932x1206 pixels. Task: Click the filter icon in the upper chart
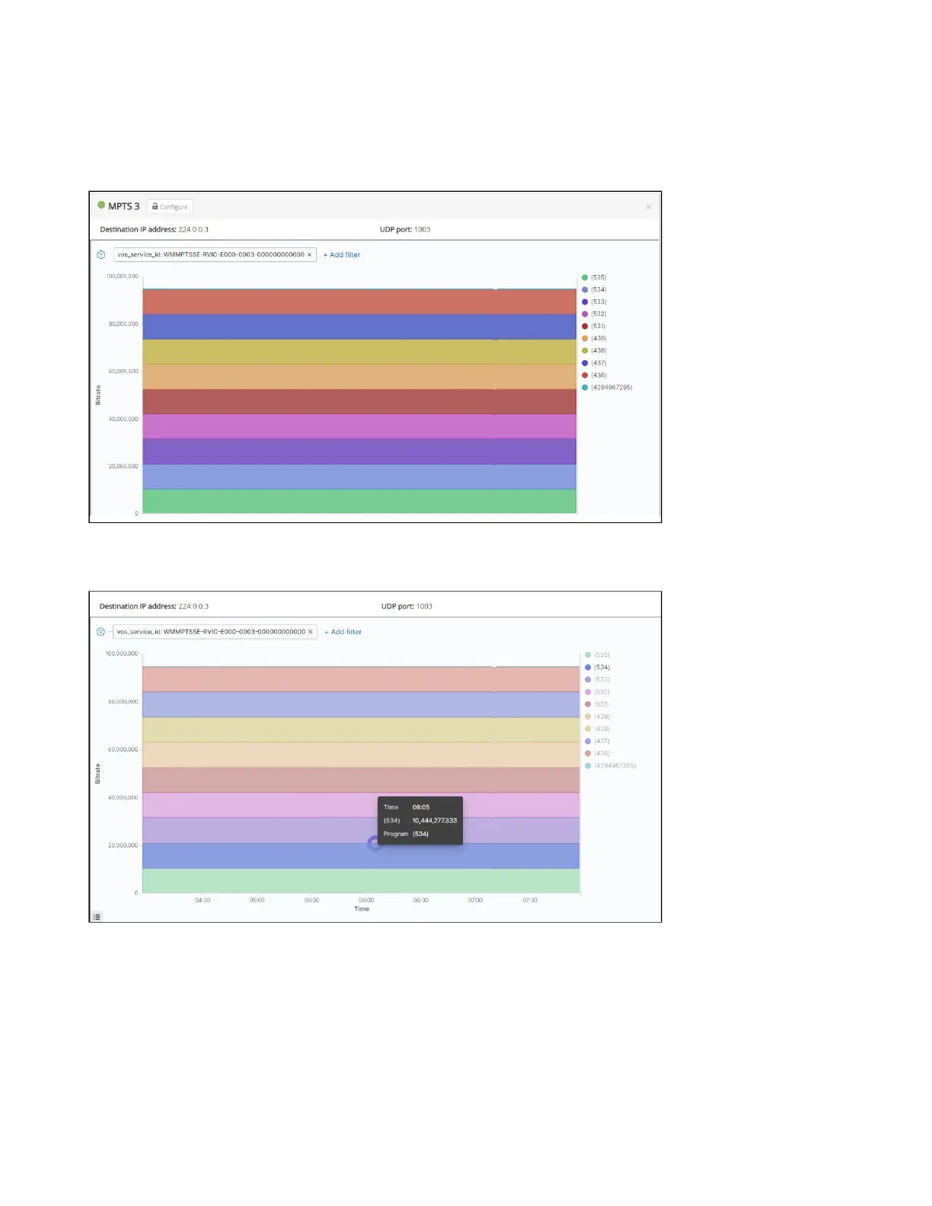101,255
